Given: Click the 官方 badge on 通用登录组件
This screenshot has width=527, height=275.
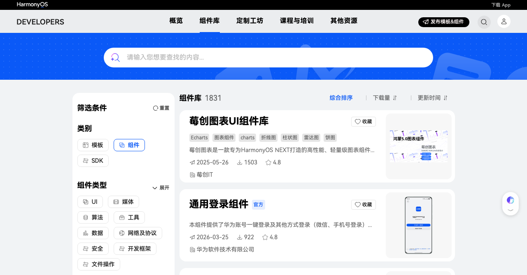Looking at the screenshot, I should coord(259,205).
